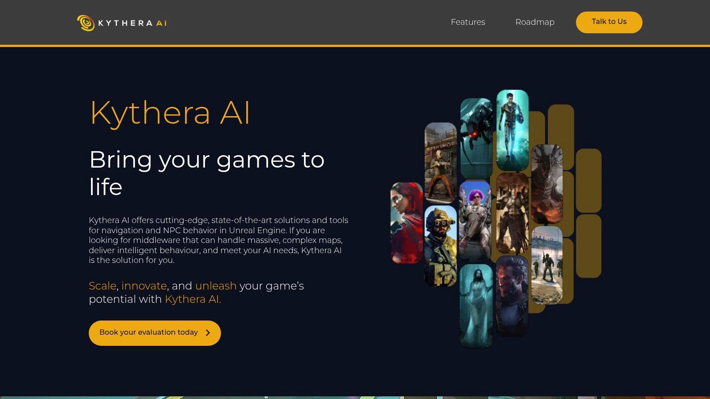Select the robotic spider with red eye thumbnail
The height and width of the screenshot is (399, 710).
(x=477, y=138)
